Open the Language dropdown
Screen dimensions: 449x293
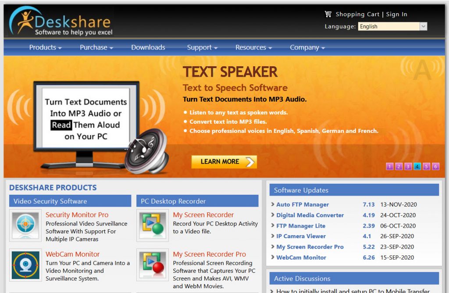click(x=392, y=26)
